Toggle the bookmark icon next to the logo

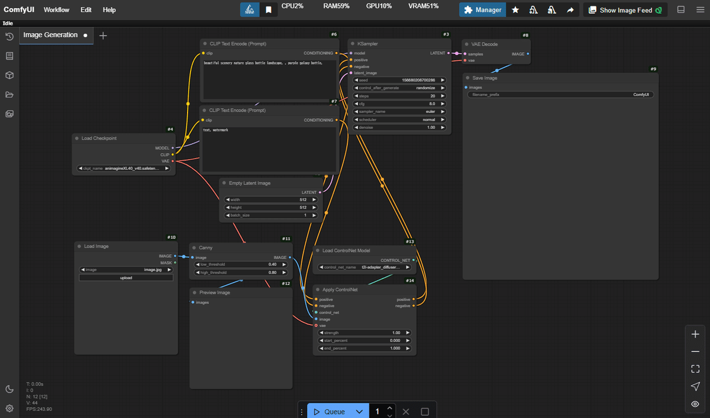[269, 9]
